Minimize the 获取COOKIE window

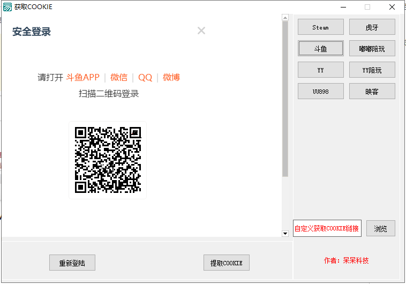[x=343, y=7]
